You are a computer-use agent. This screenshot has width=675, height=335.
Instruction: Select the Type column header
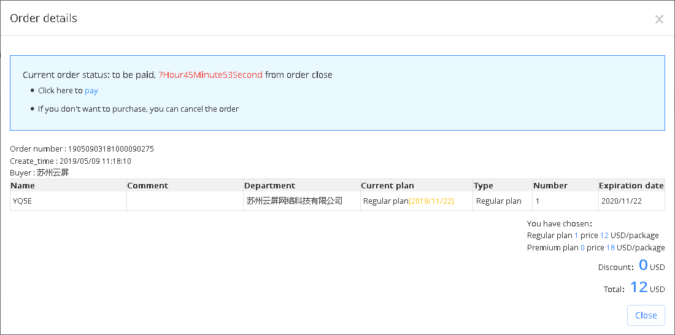[x=484, y=185]
